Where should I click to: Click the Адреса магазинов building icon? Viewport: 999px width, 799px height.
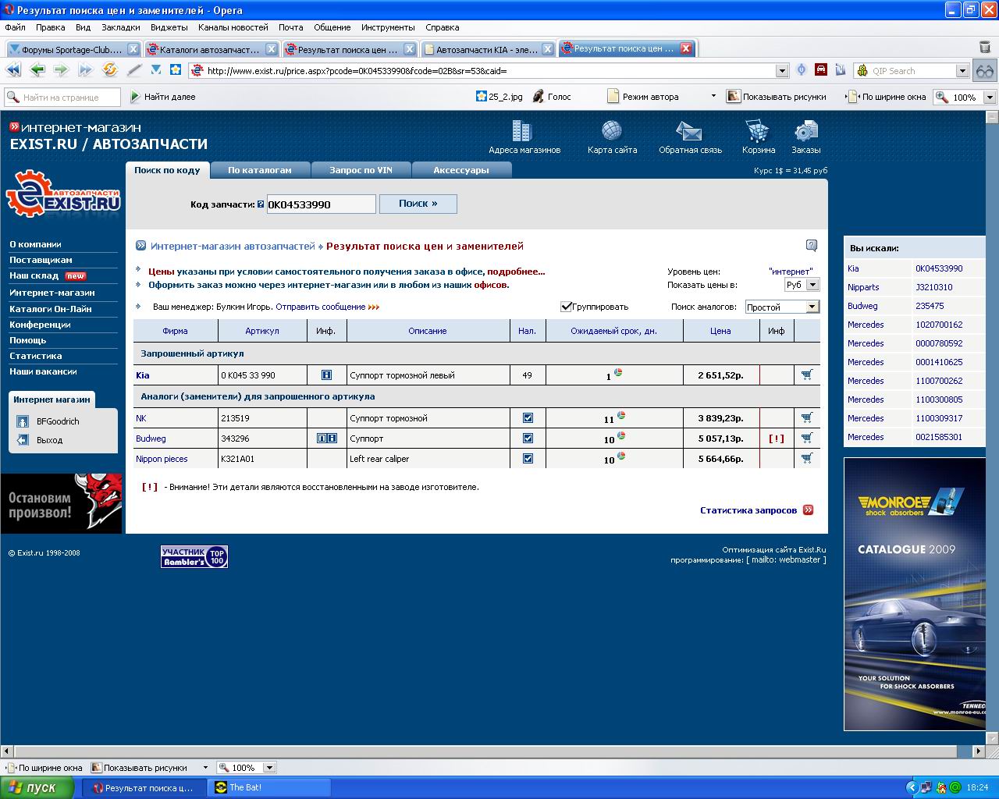(x=522, y=131)
